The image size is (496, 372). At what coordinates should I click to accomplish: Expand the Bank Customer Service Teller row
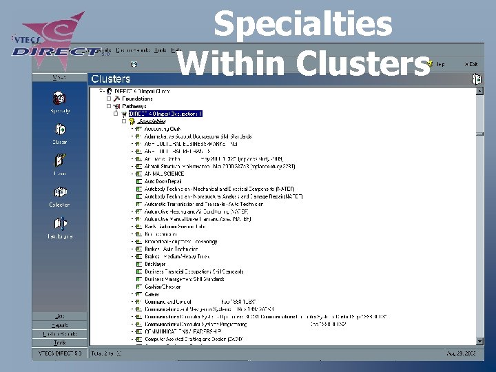pyautogui.click(x=133, y=227)
